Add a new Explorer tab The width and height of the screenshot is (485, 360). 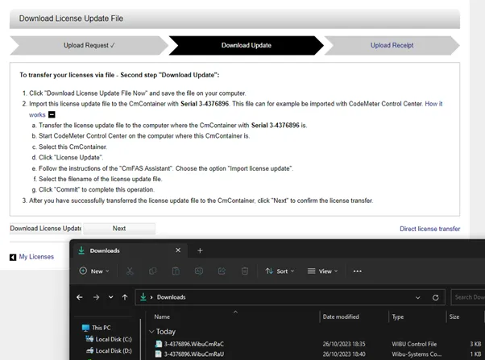pyautogui.click(x=200, y=250)
